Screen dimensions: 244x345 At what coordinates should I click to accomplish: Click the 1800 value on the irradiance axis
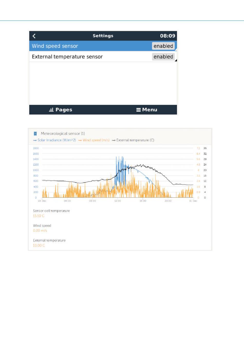click(x=36, y=148)
